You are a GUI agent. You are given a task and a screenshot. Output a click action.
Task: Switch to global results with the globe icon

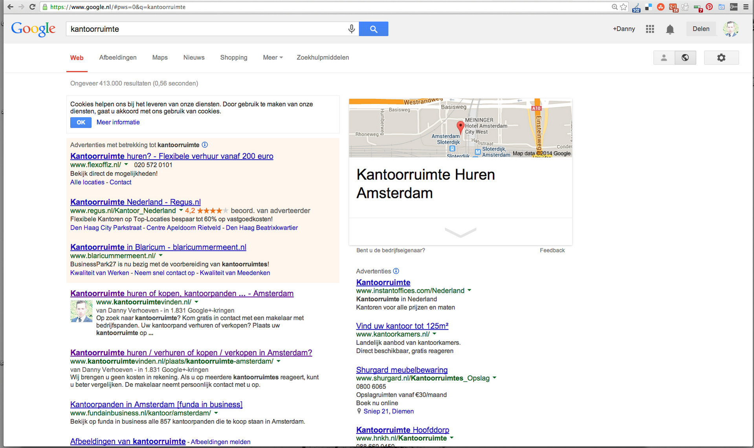point(685,58)
